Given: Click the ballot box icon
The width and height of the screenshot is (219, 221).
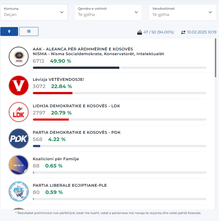Looking at the screenshot, I should [140, 32].
